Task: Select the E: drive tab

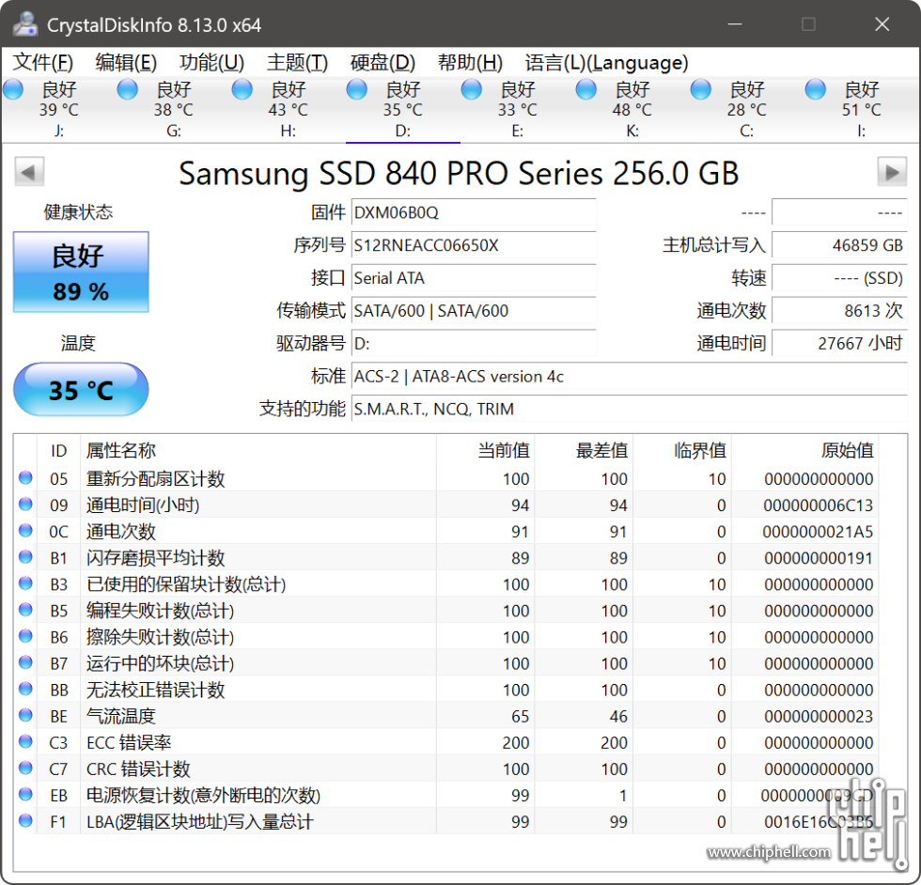Action: [x=518, y=109]
